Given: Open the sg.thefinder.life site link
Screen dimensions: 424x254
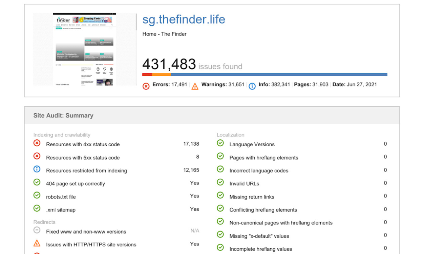Looking at the screenshot, I should coord(184,19).
